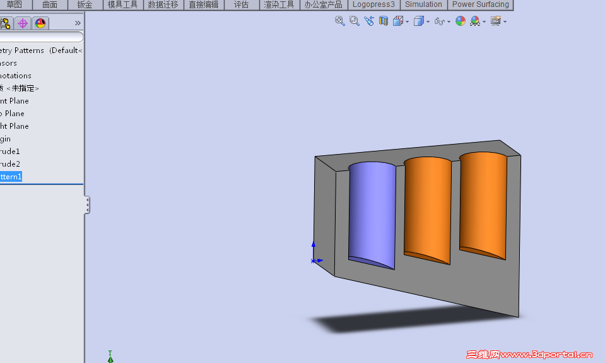605x363 pixels.
Task: Switch to the Simulation tab
Action: point(423,4)
